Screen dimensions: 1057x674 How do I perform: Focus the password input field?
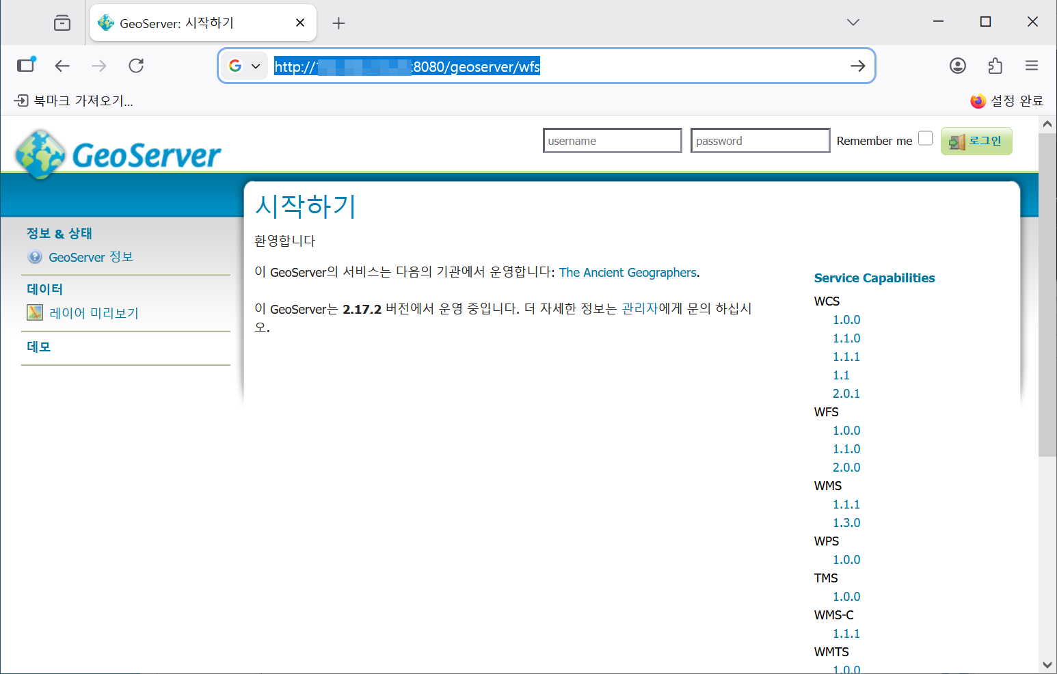tap(760, 141)
